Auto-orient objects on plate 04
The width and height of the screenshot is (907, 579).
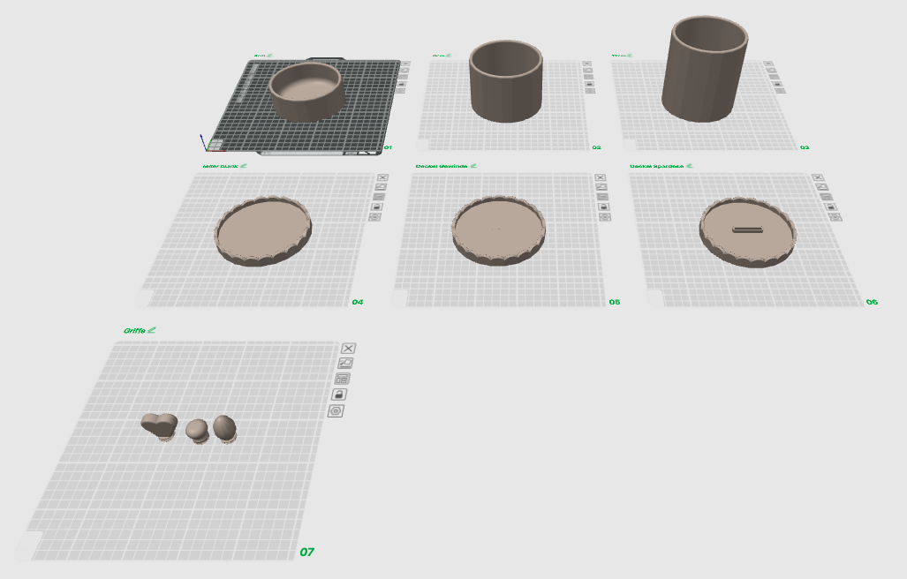(381, 186)
